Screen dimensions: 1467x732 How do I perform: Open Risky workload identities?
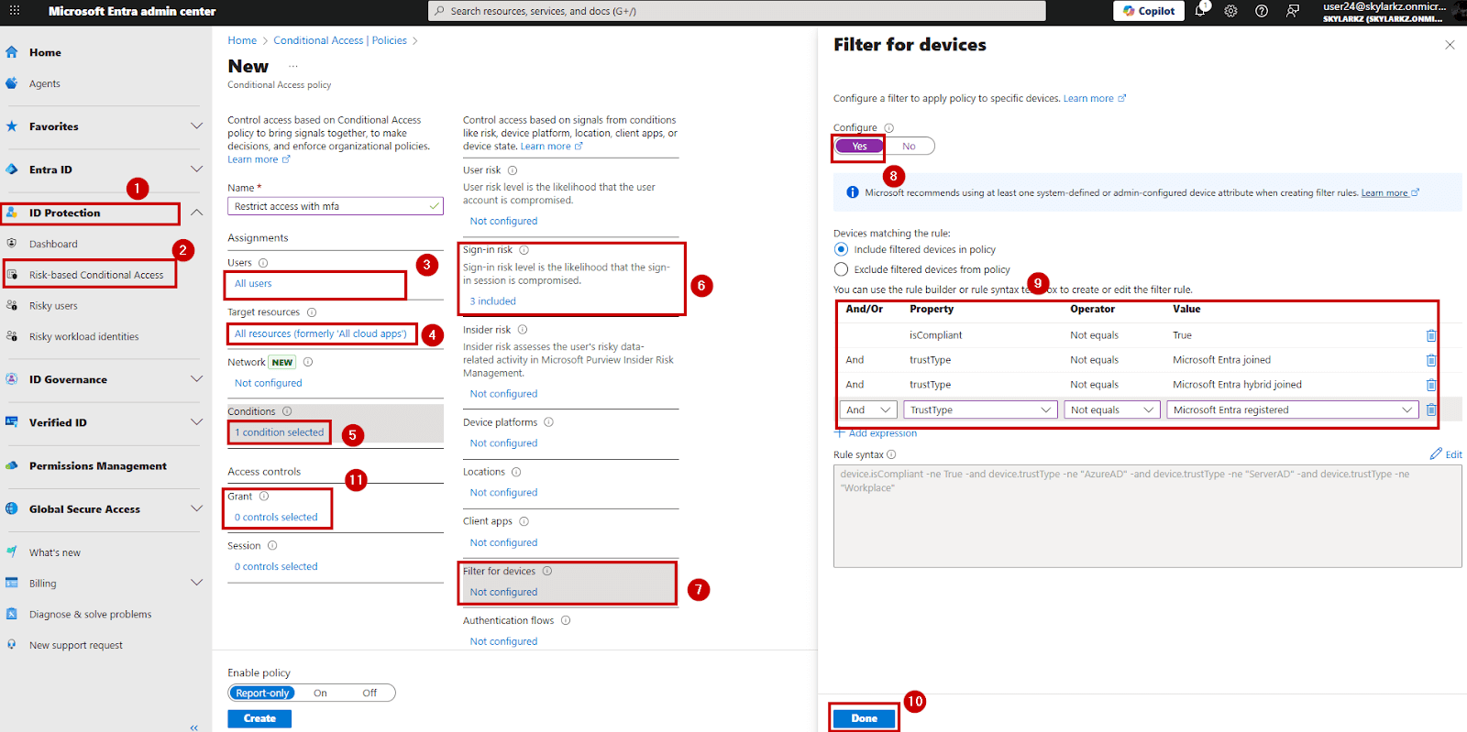coord(84,336)
